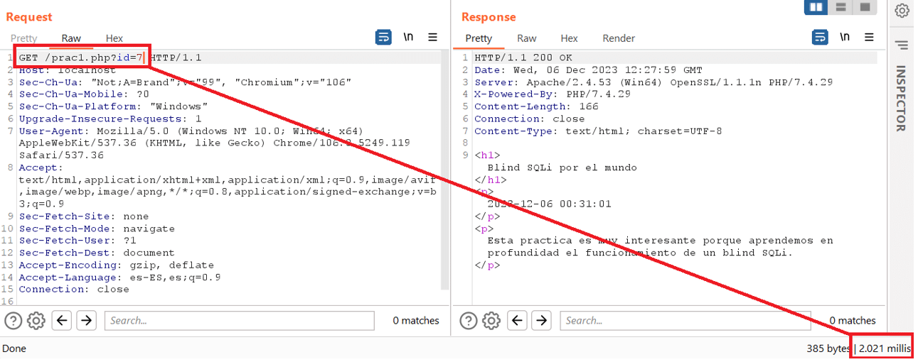918x362 pixels.
Task: Click the 'Esta practica es muy interesante' paragraph
Action: click(x=660, y=246)
